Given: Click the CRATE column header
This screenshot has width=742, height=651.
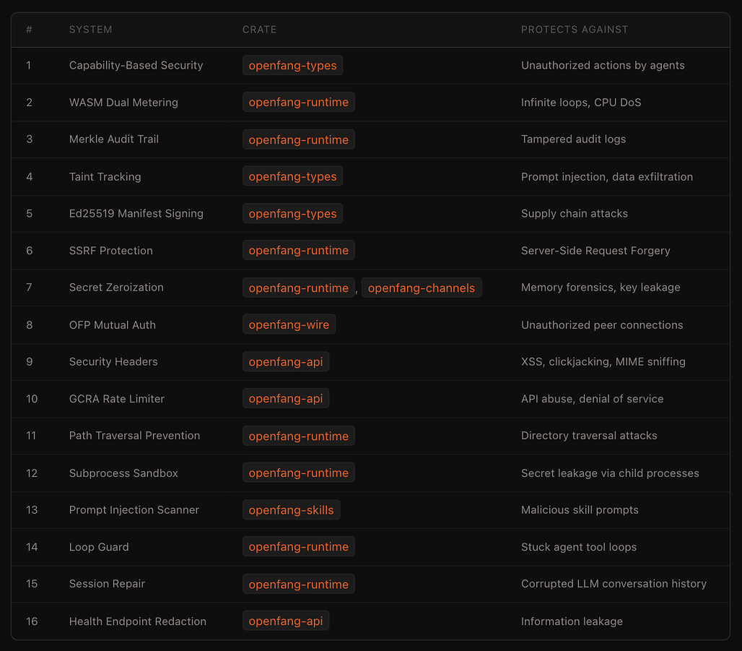Looking at the screenshot, I should [259, 30].
